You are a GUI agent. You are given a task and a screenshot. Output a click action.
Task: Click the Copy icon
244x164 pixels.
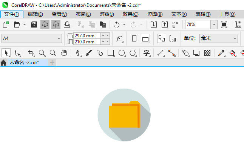coord(92,25)
